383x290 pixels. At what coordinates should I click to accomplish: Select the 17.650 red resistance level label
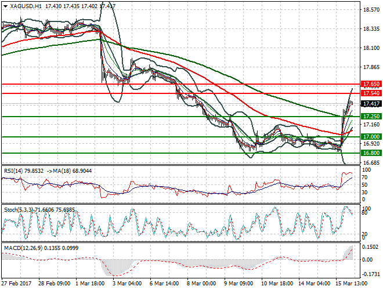tap(370, 84)
